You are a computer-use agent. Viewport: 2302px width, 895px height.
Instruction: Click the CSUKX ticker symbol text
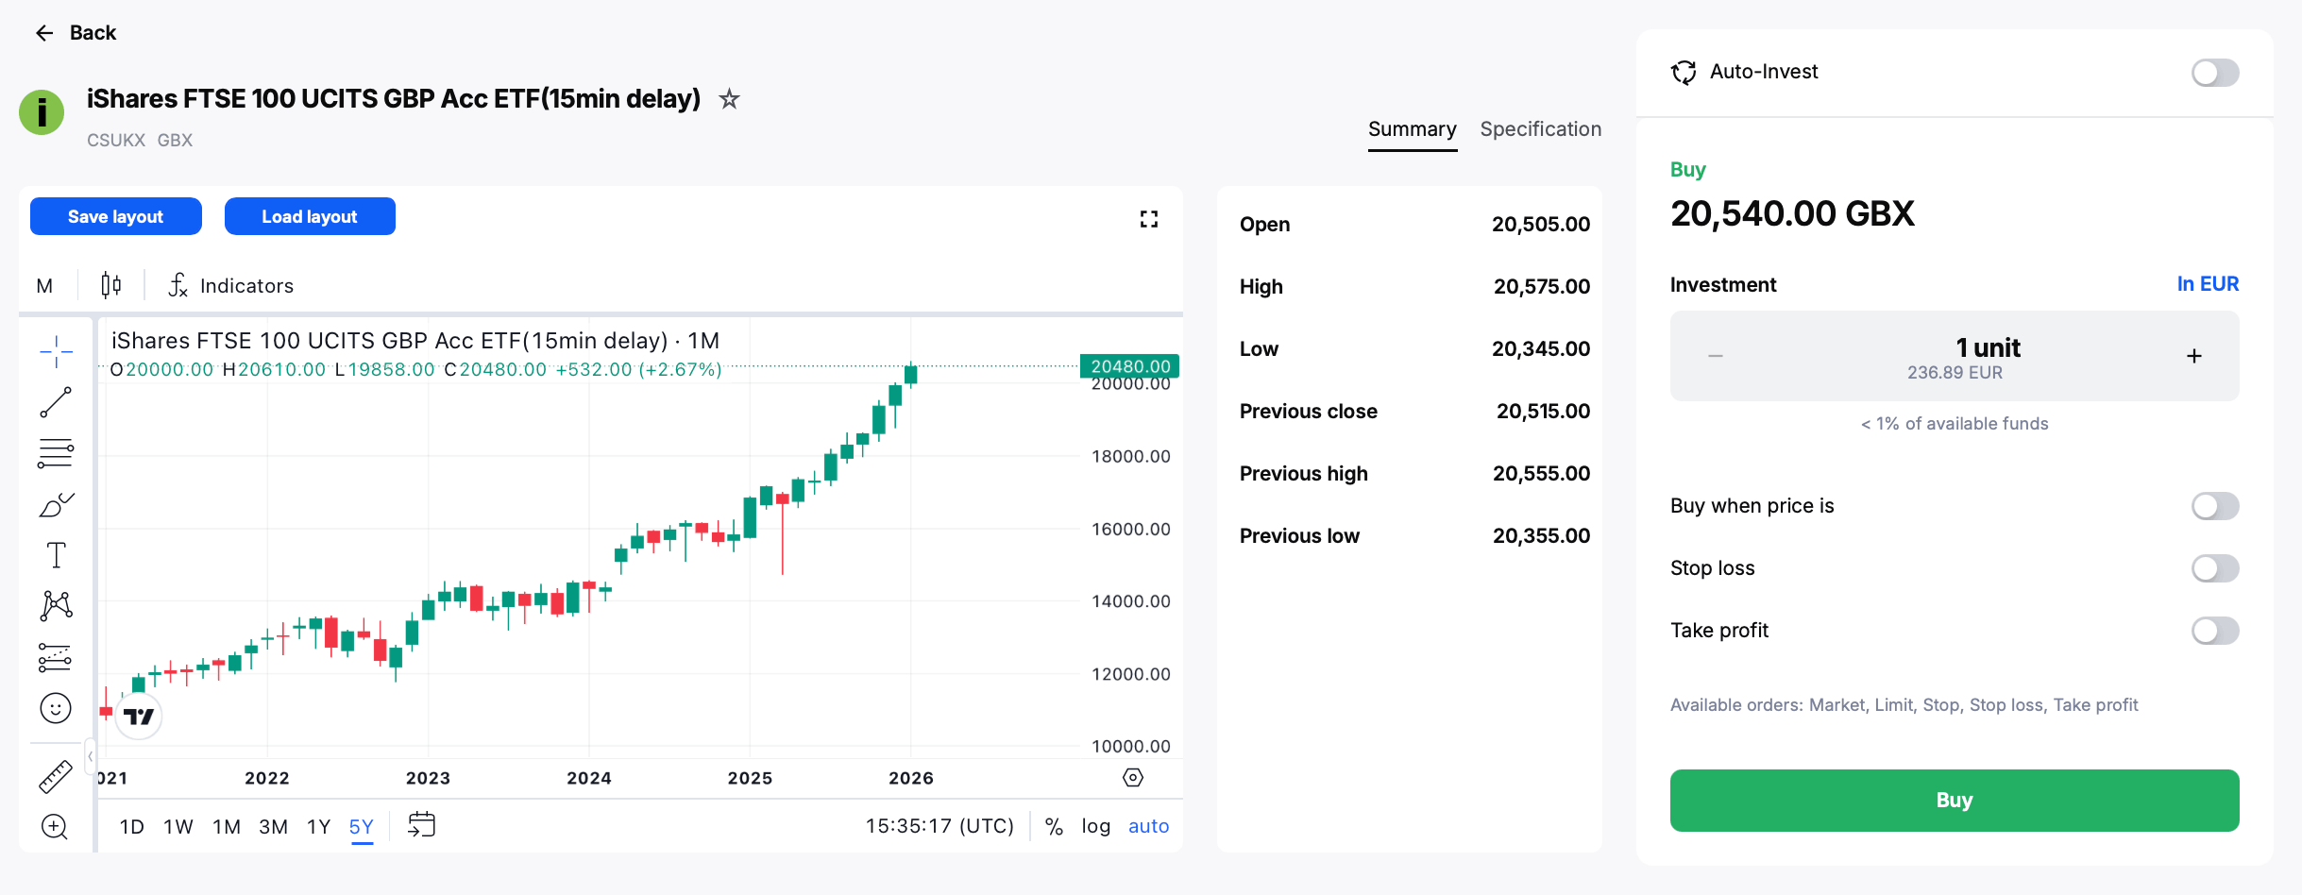coord(116,140)
